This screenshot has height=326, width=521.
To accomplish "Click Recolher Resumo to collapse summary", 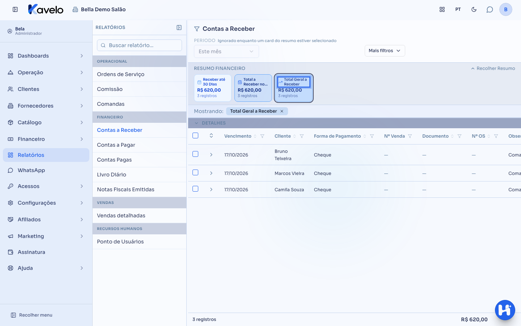I will (493, 68).
